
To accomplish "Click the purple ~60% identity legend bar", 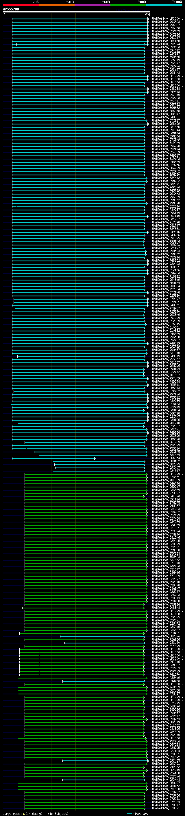I will tap(92, 5).
